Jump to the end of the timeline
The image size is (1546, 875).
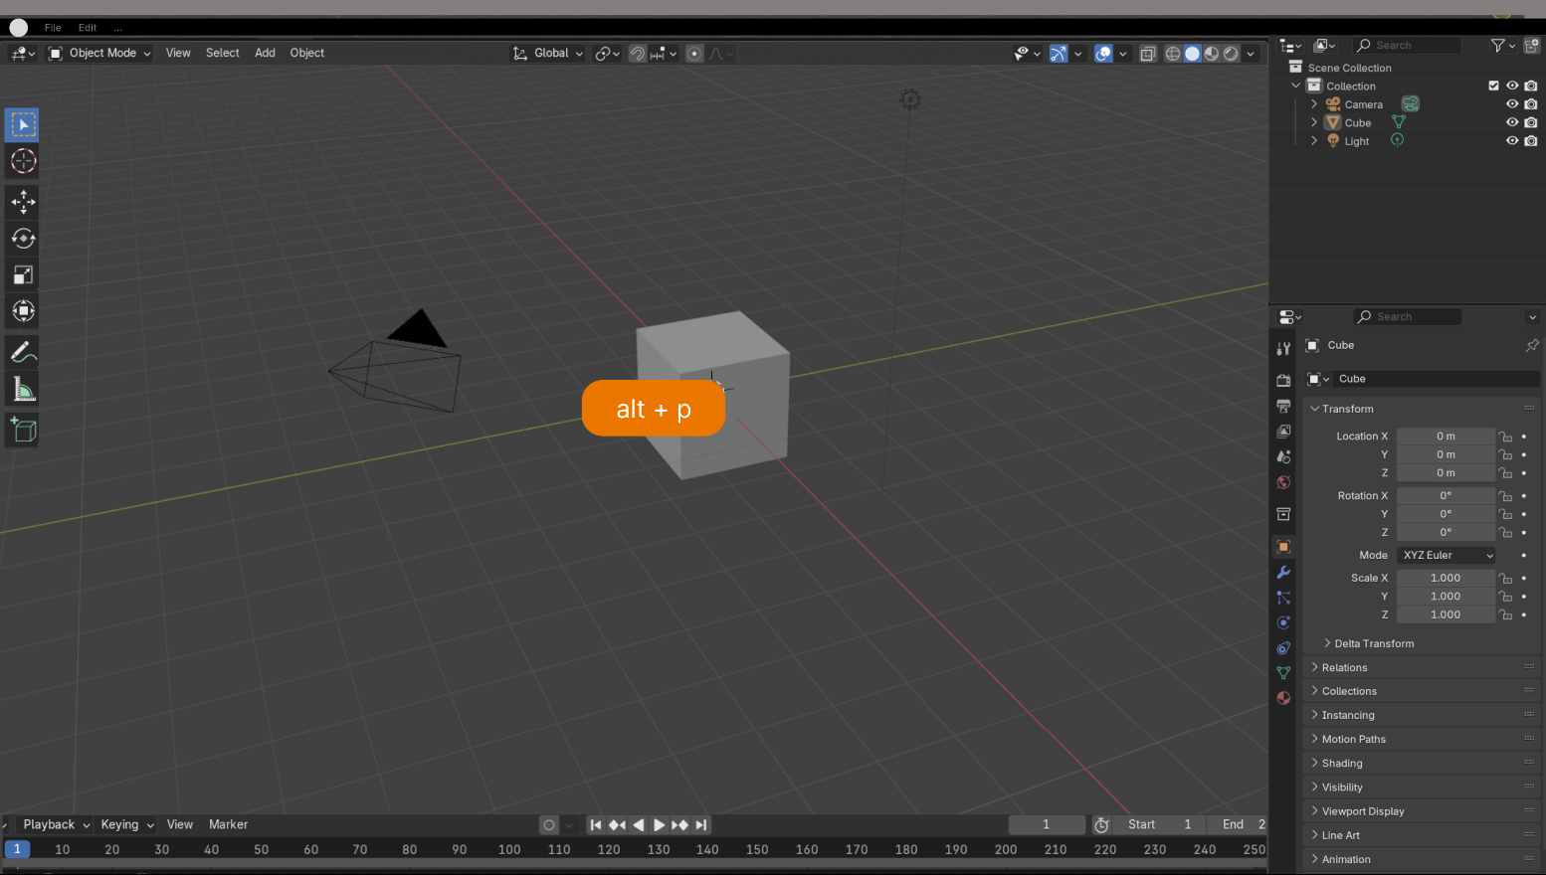click(x=701, y=824)
